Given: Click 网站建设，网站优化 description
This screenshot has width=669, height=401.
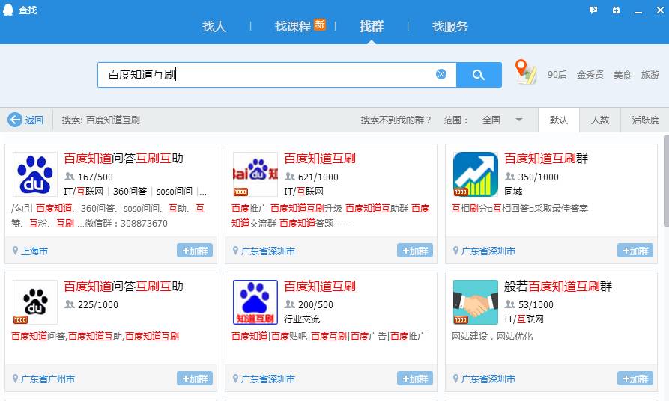Looking at the screenshot, I should coord(492,336).
